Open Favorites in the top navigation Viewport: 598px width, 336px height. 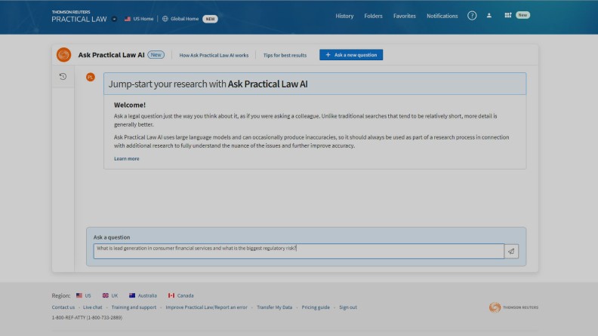405,16
